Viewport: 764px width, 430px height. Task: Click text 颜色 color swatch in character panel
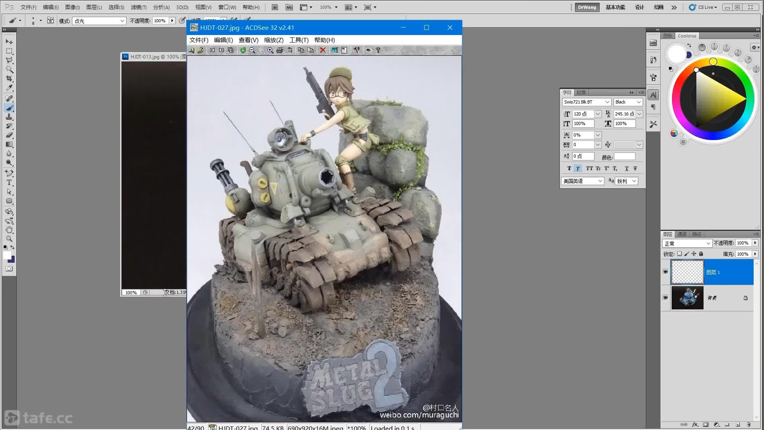[x=624, y=156]
